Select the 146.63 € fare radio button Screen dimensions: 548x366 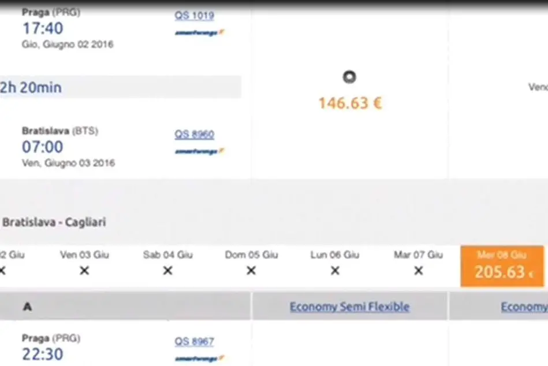point(349,77)
